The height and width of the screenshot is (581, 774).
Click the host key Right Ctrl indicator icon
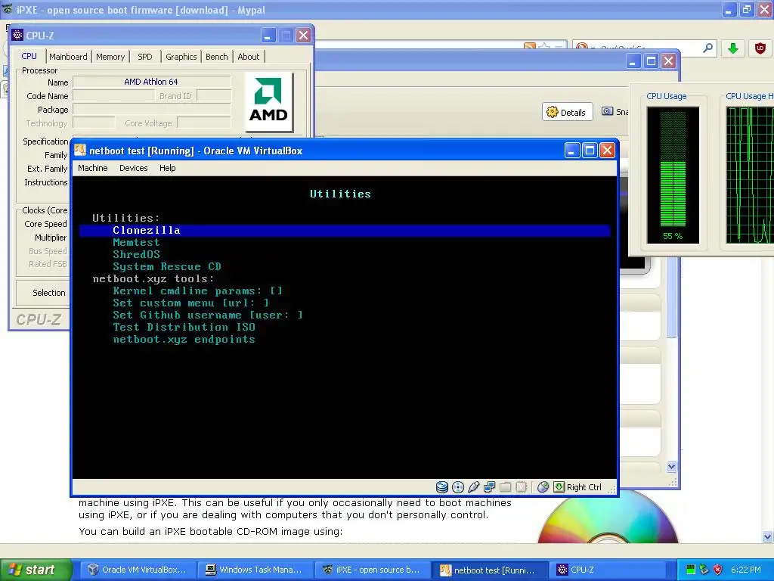[559, 487]
